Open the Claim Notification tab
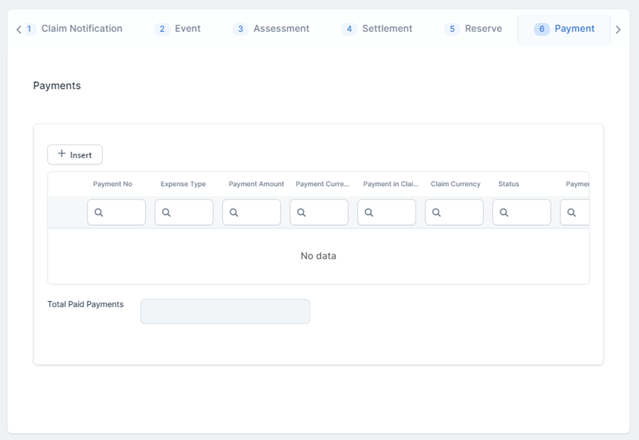The height and width of the screenshot is (440, 639). 81,29
